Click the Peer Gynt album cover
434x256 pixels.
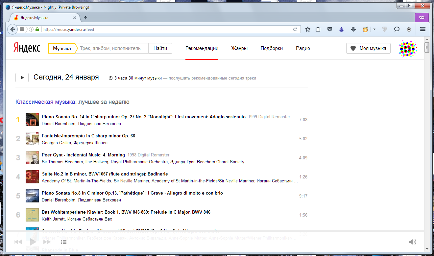click(32, 158)
